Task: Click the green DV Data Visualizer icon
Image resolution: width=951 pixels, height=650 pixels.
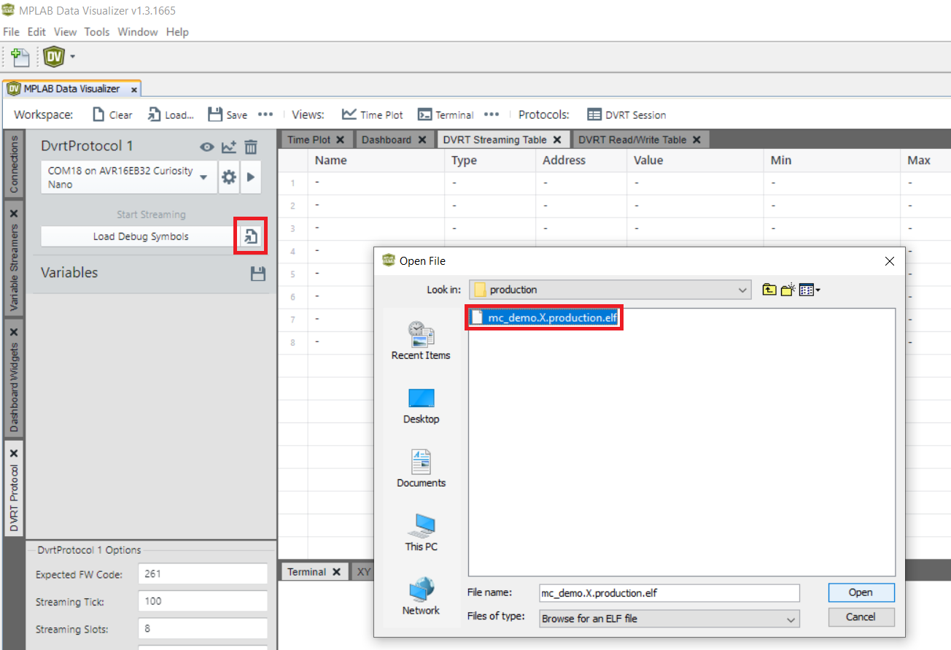Action: point(53,56)
